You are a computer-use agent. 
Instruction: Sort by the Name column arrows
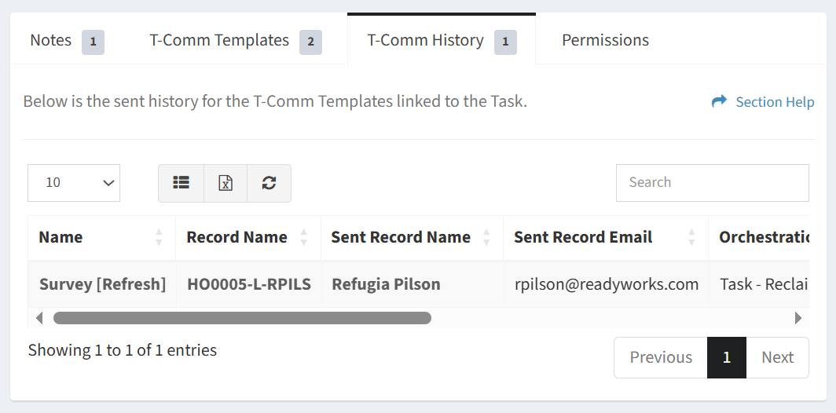point(159,237)
